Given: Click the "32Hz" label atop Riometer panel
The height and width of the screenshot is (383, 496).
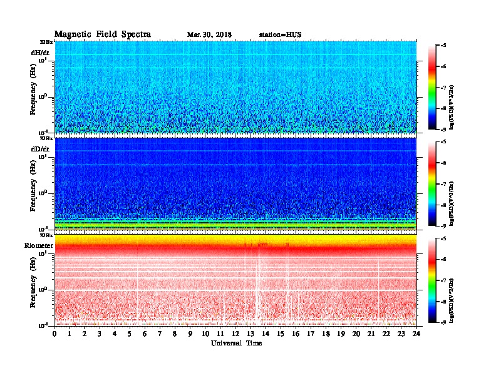Looking at the screenshot, I should [x=46, y=235].
